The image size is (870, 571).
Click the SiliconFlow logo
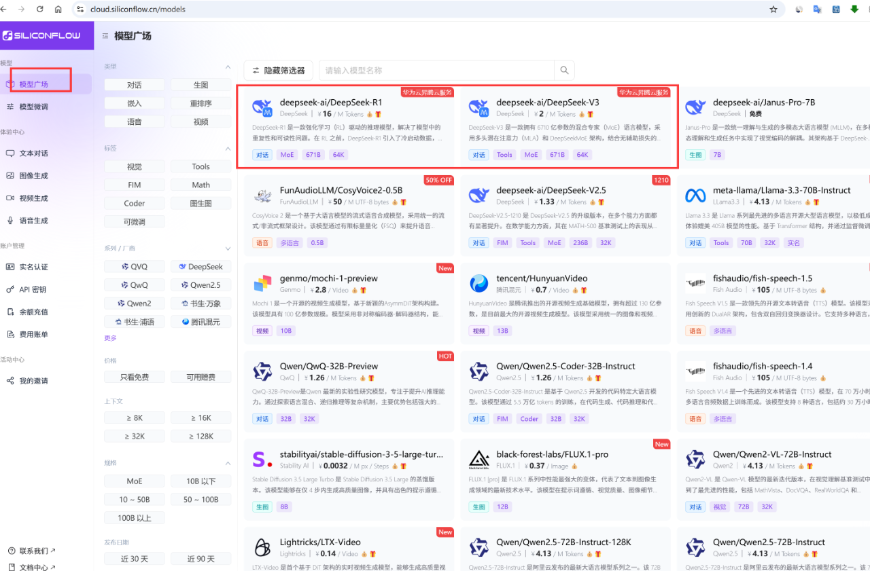click(x=41, y=35)
